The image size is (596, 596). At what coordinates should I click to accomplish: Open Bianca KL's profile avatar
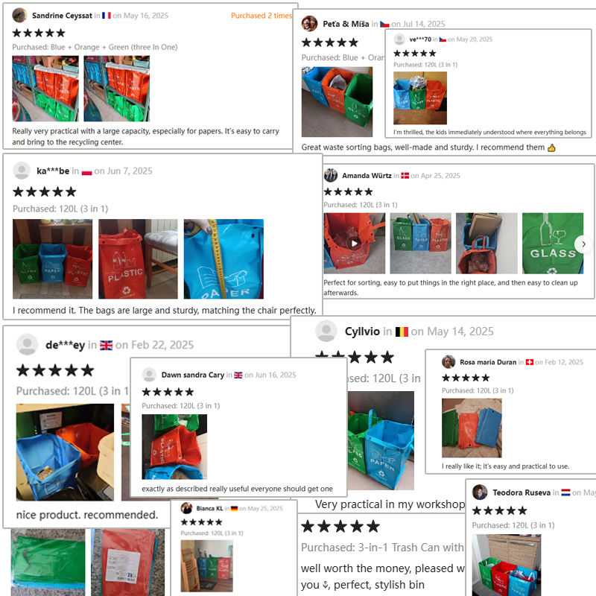pyautogui.click(x=186, y=508)
